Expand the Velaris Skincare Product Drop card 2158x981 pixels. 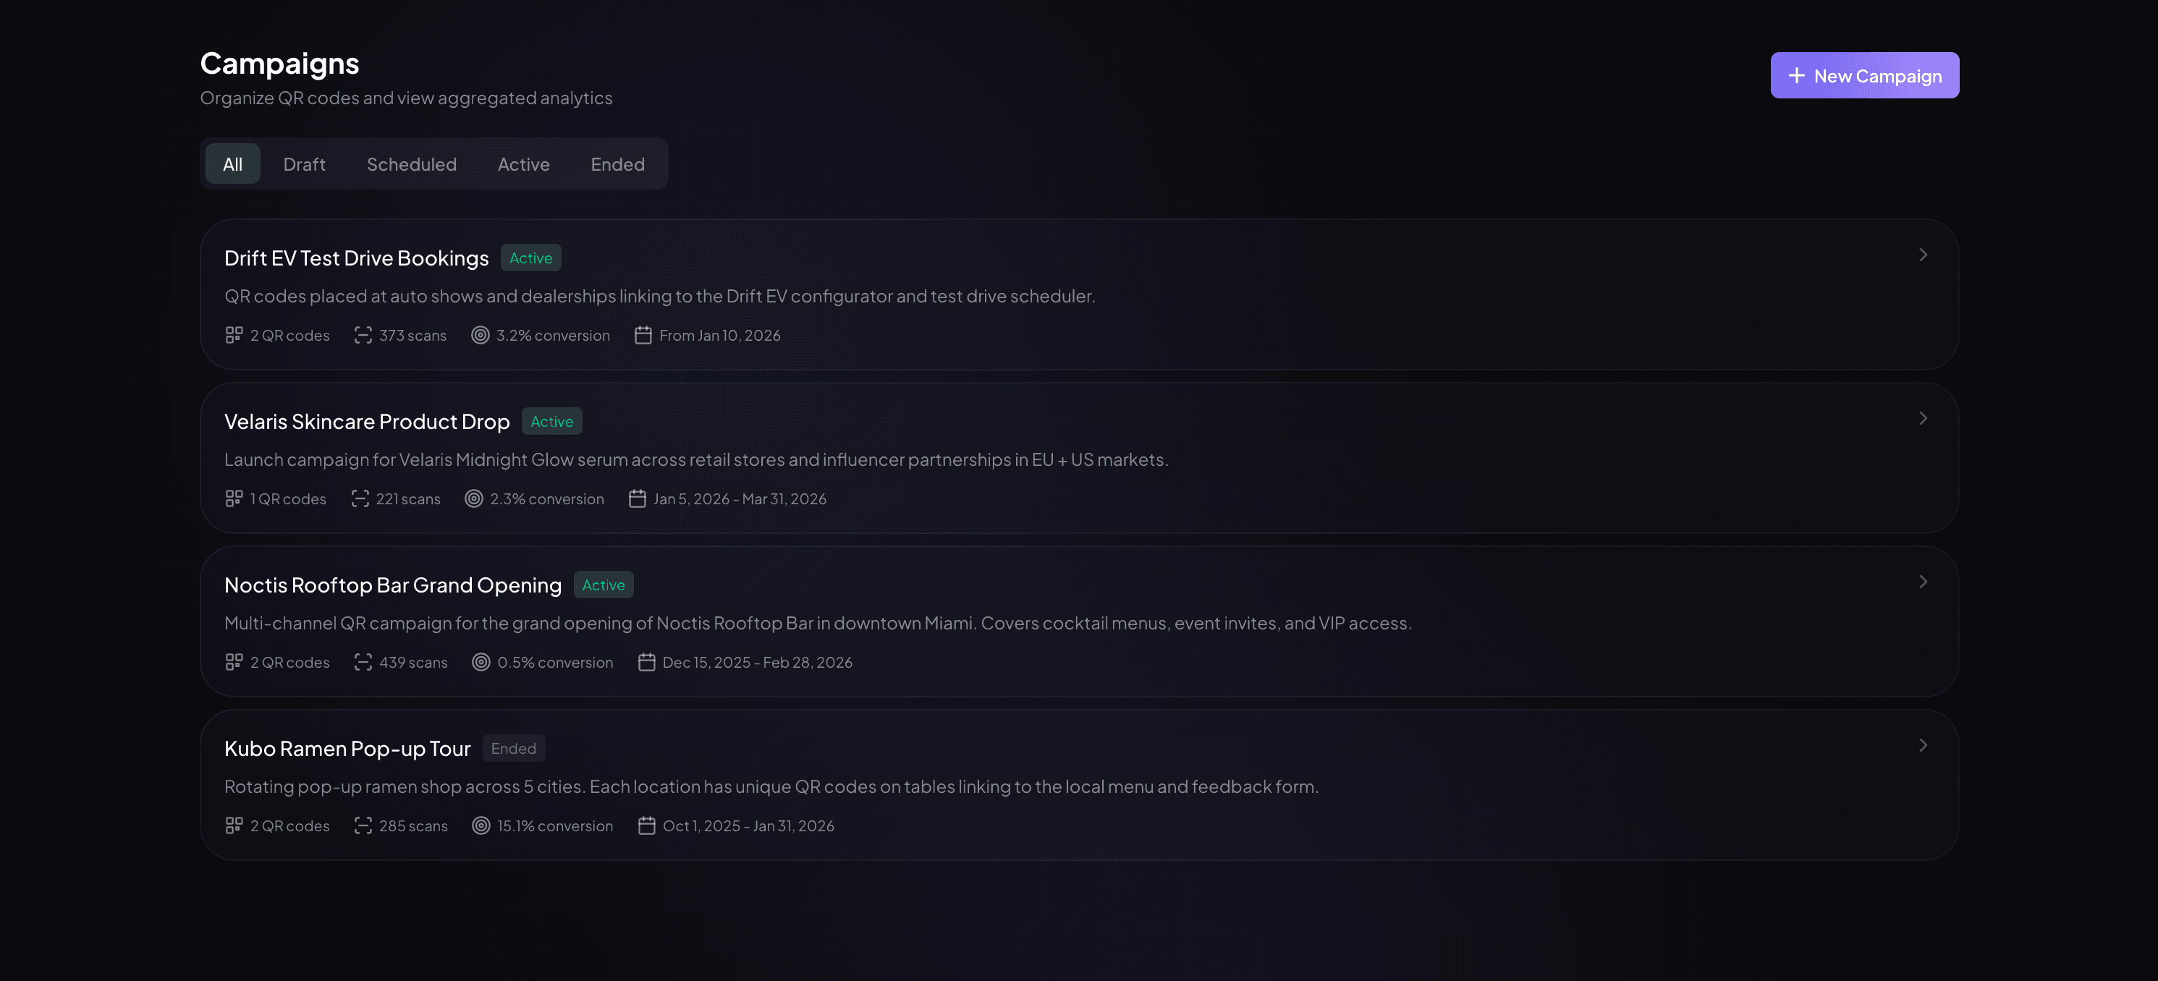[x=1923, y=418]
